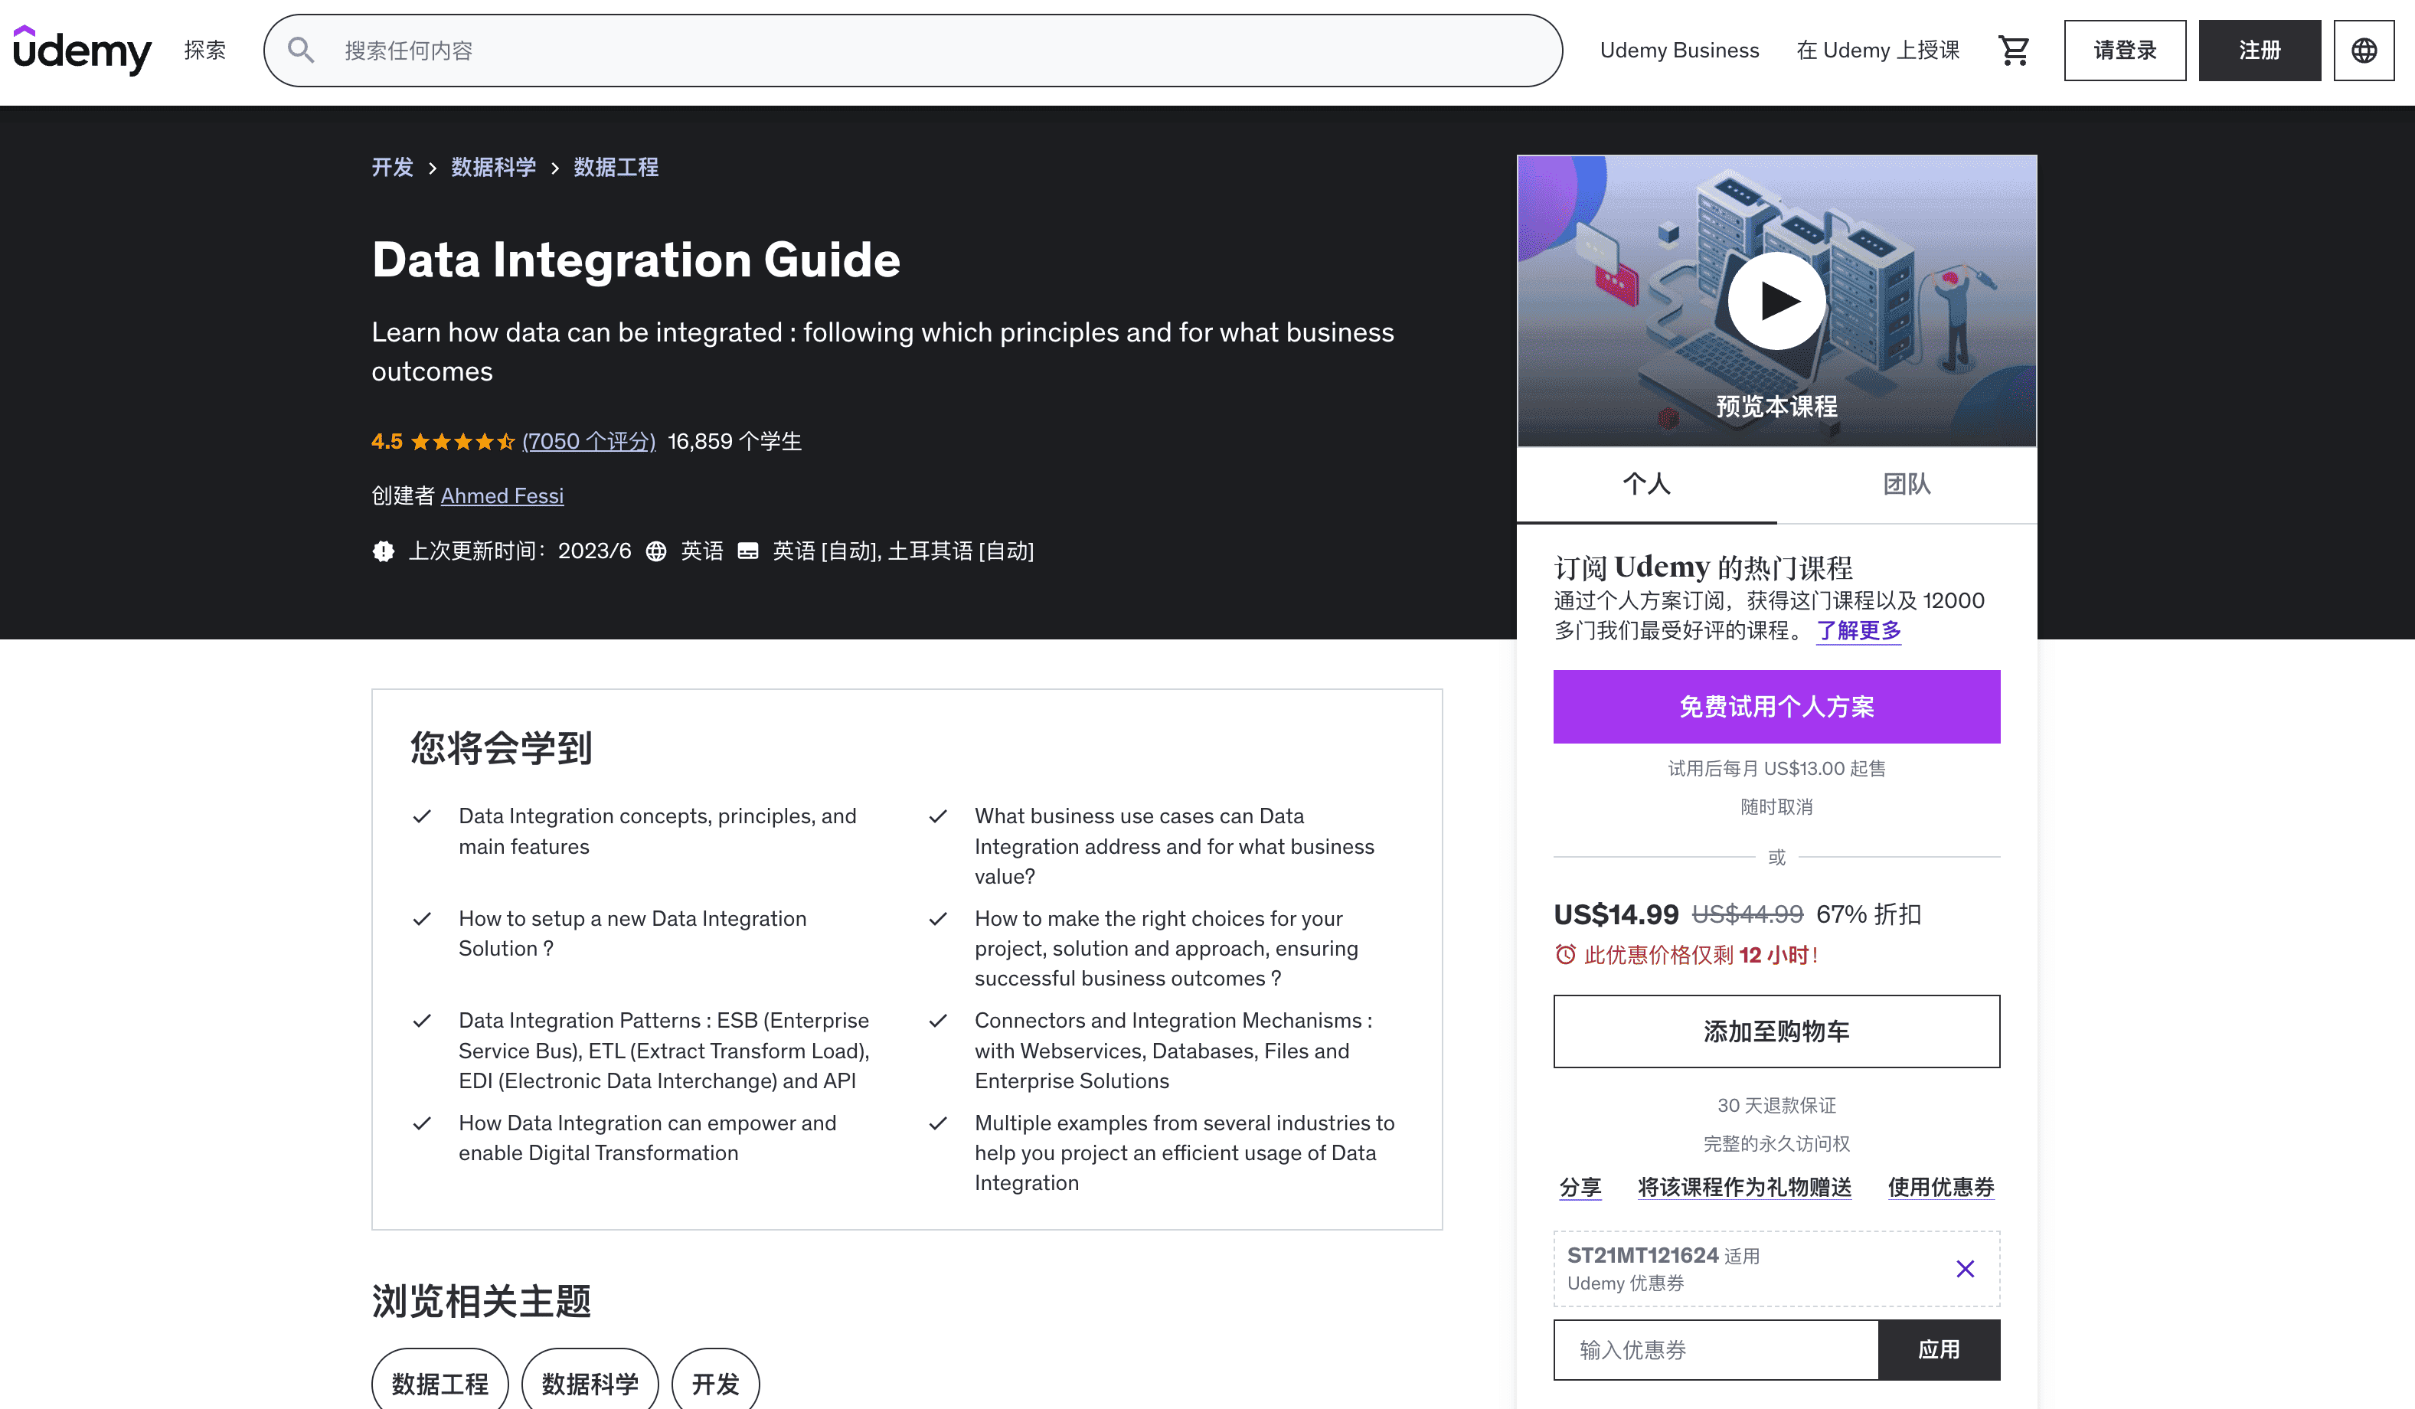2415x1409 pixels.
Task: Click the alarm clock icon near deal timer
Action: [x=1565, y=955]
